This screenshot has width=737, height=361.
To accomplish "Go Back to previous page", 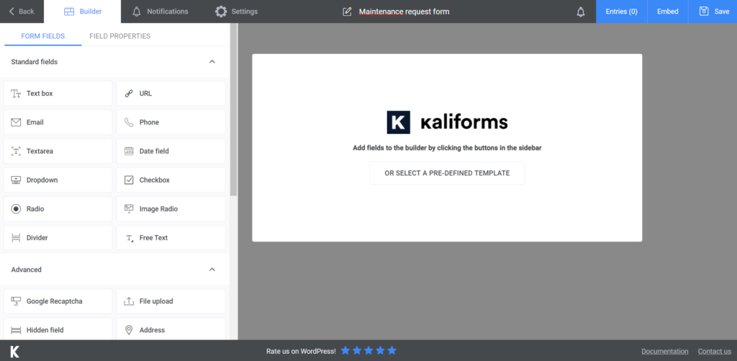I will point(22,12).
